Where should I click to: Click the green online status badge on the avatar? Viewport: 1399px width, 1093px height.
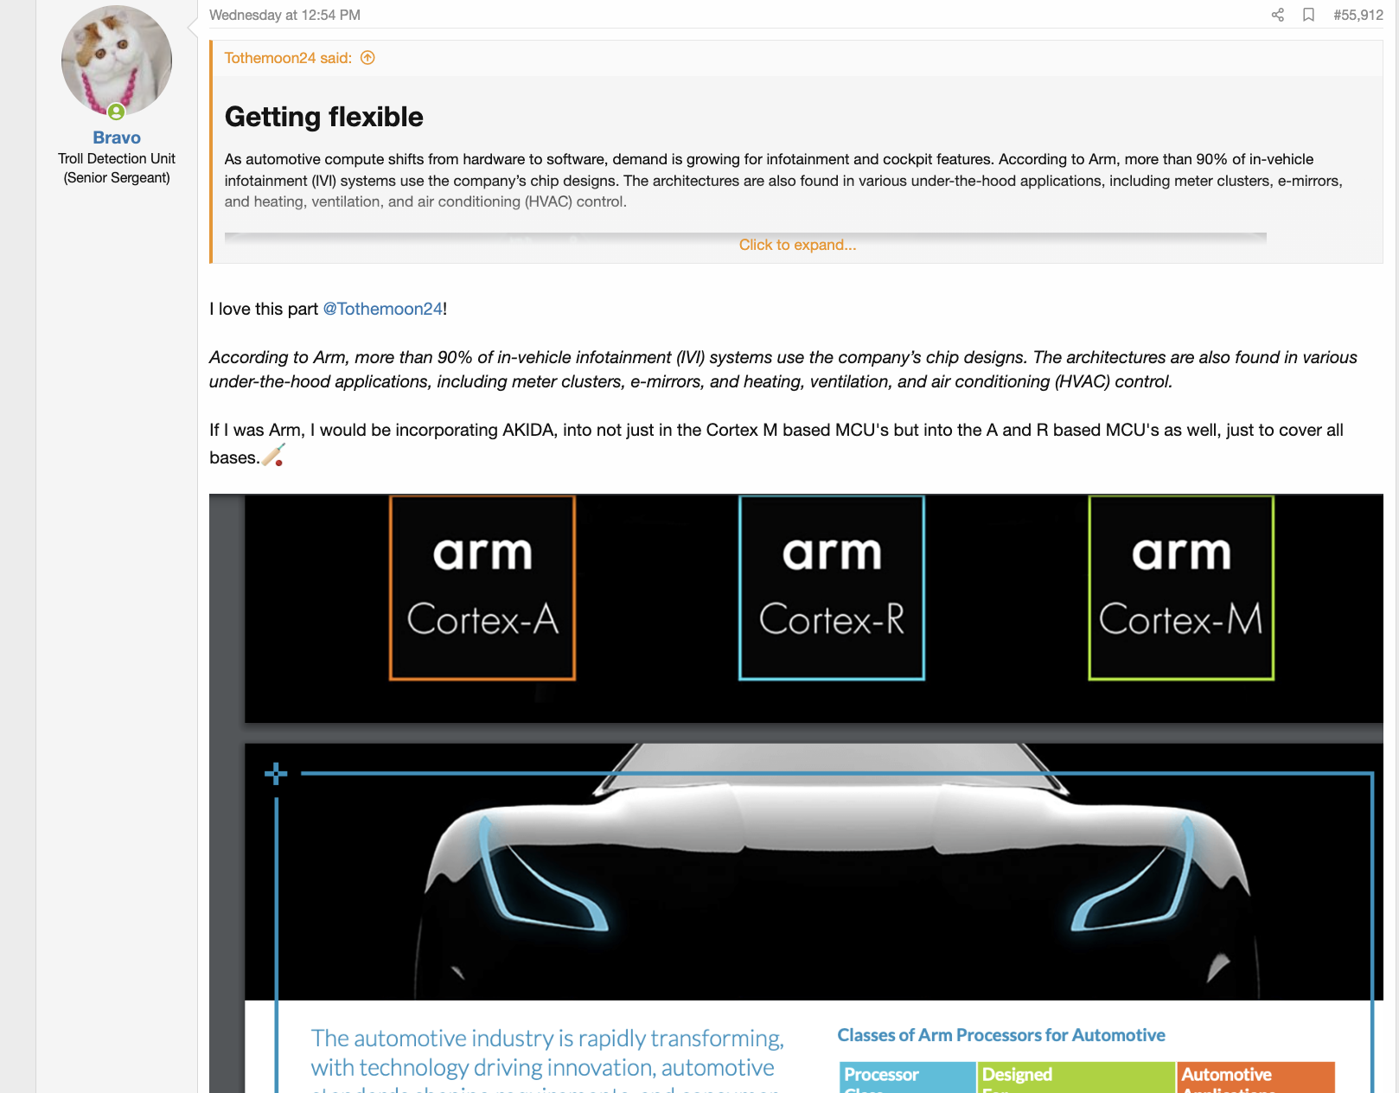(x=116, y=112)
